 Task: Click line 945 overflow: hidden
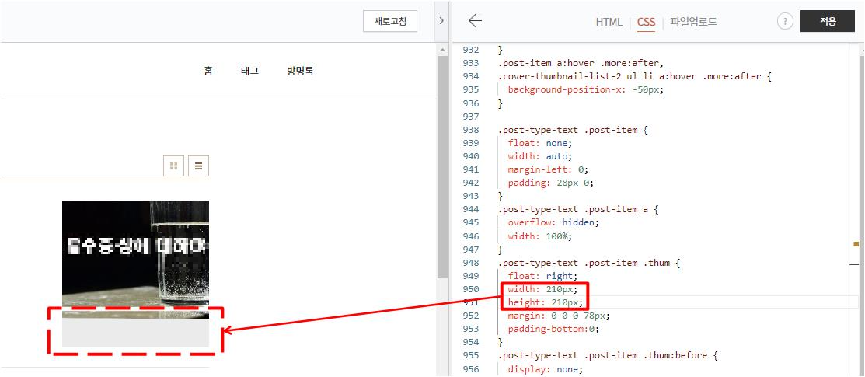point(553,222)
